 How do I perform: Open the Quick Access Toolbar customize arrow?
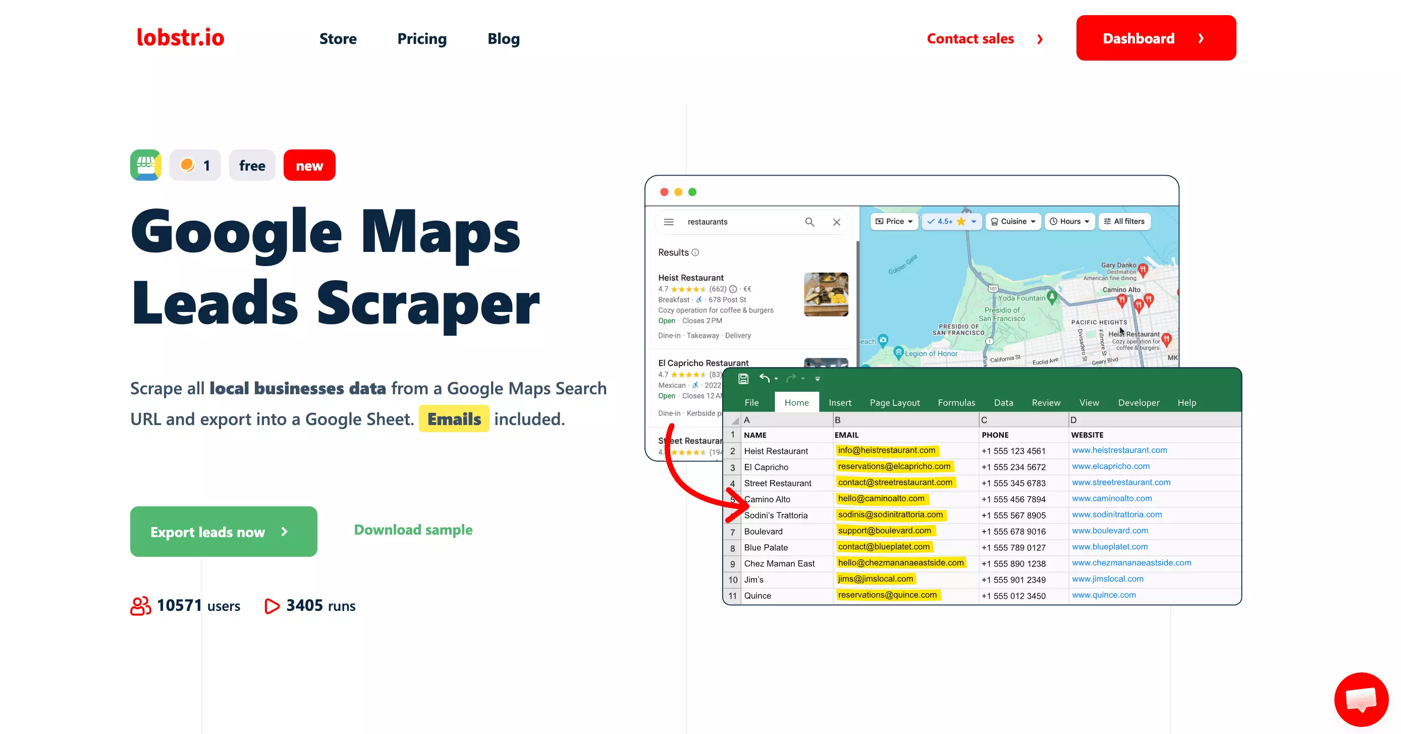point(818,379)
